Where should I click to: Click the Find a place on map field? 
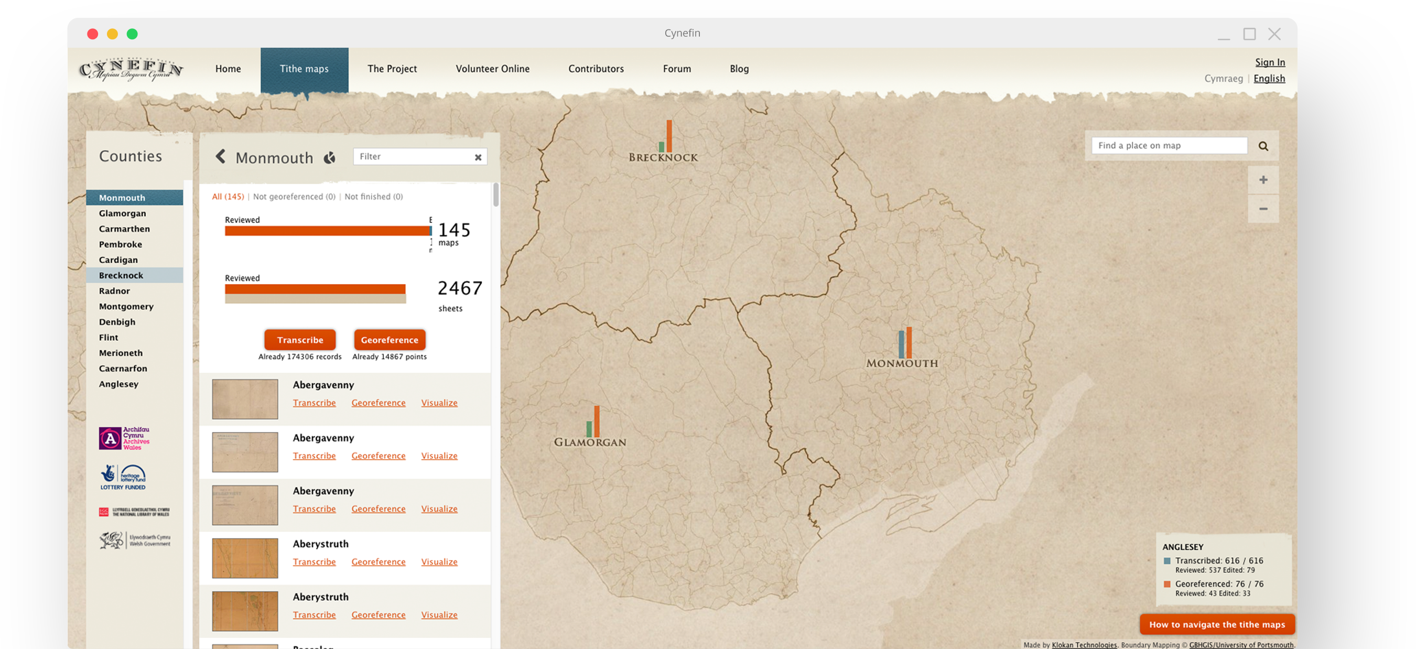click(1169, 146)
